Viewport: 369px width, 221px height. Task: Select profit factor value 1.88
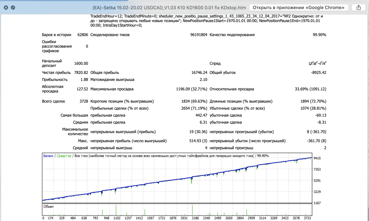click(84, 80)
